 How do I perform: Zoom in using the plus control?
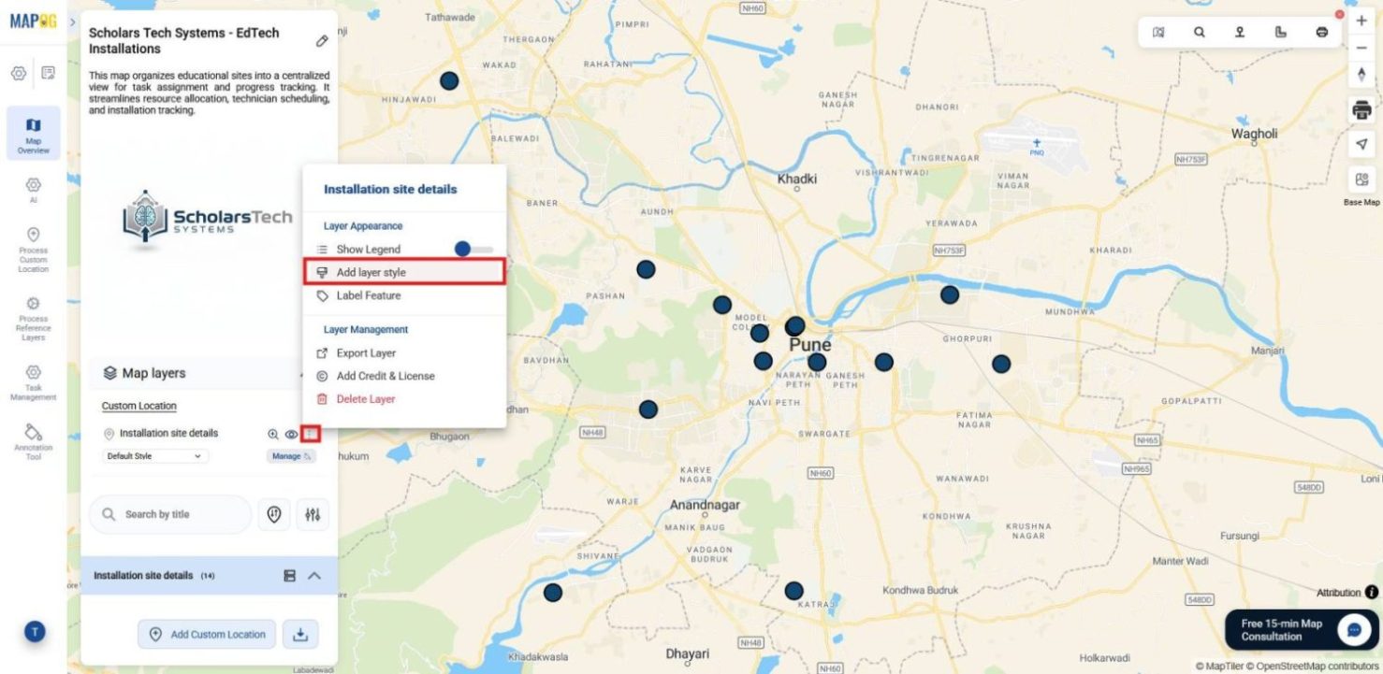coord(1361,19)
